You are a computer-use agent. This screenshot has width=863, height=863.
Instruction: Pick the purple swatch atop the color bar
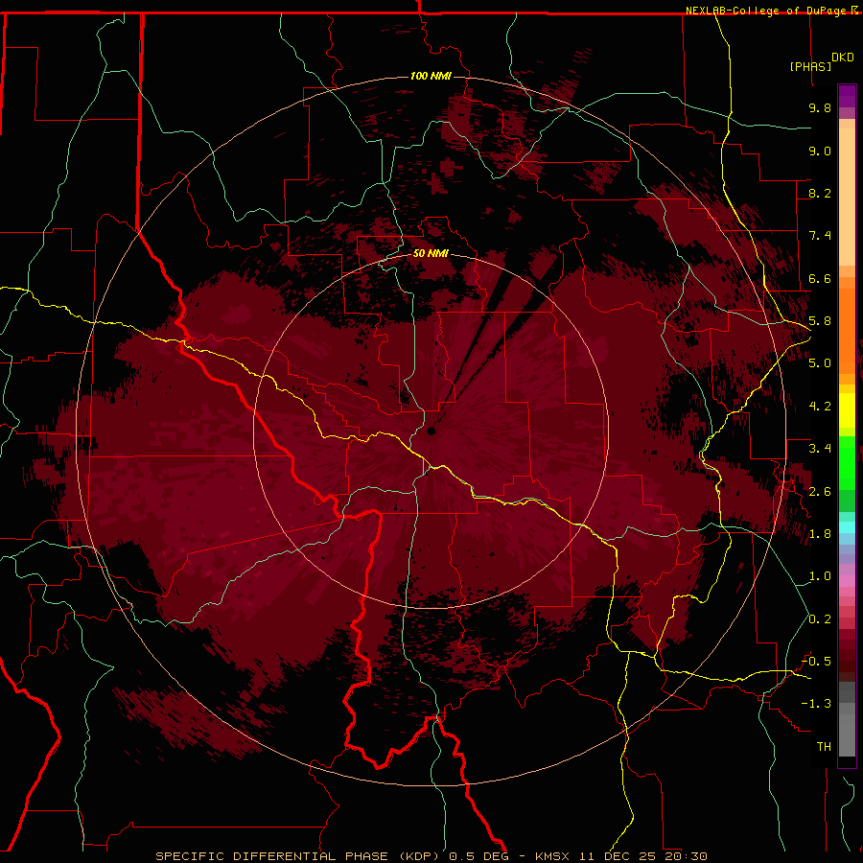(847, 96)
